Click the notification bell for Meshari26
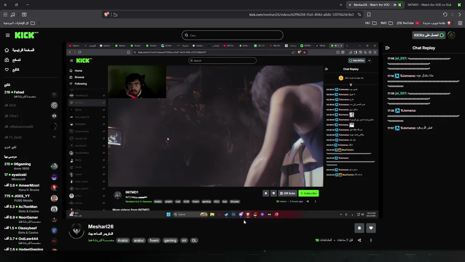The width and height of the screenshot is (465, 262). [359, 228]
